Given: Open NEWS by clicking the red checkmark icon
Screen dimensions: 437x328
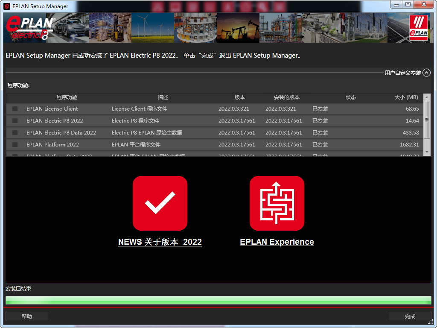Looking at the screenshot, I should 160,203.
